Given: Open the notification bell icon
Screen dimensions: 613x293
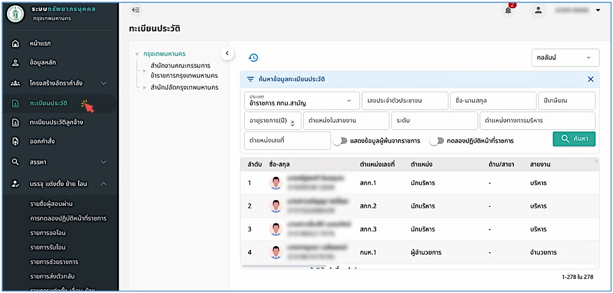Looking at the screenshot, I should (509, 10).
